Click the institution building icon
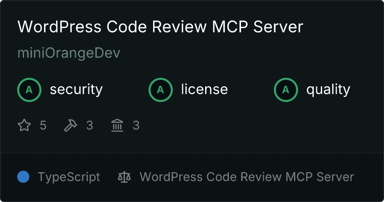Screen dimensions: 384x202 (117, 125)
